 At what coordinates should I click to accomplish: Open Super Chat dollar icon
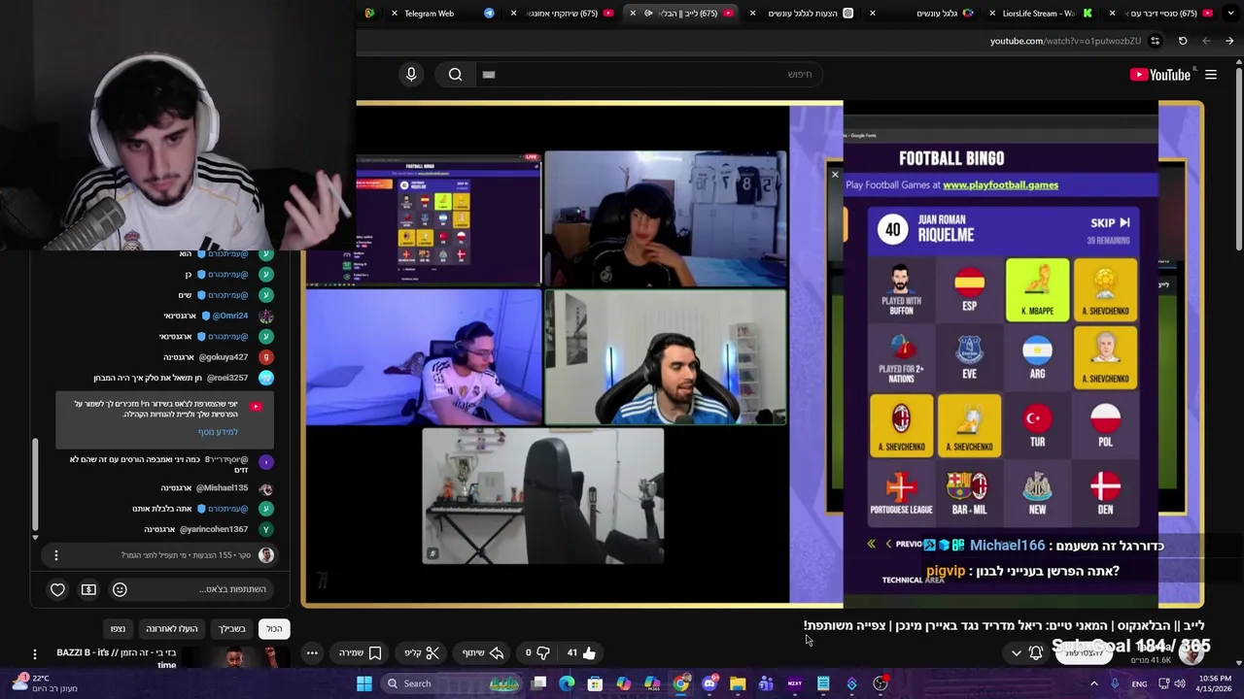tap(88, 589)
